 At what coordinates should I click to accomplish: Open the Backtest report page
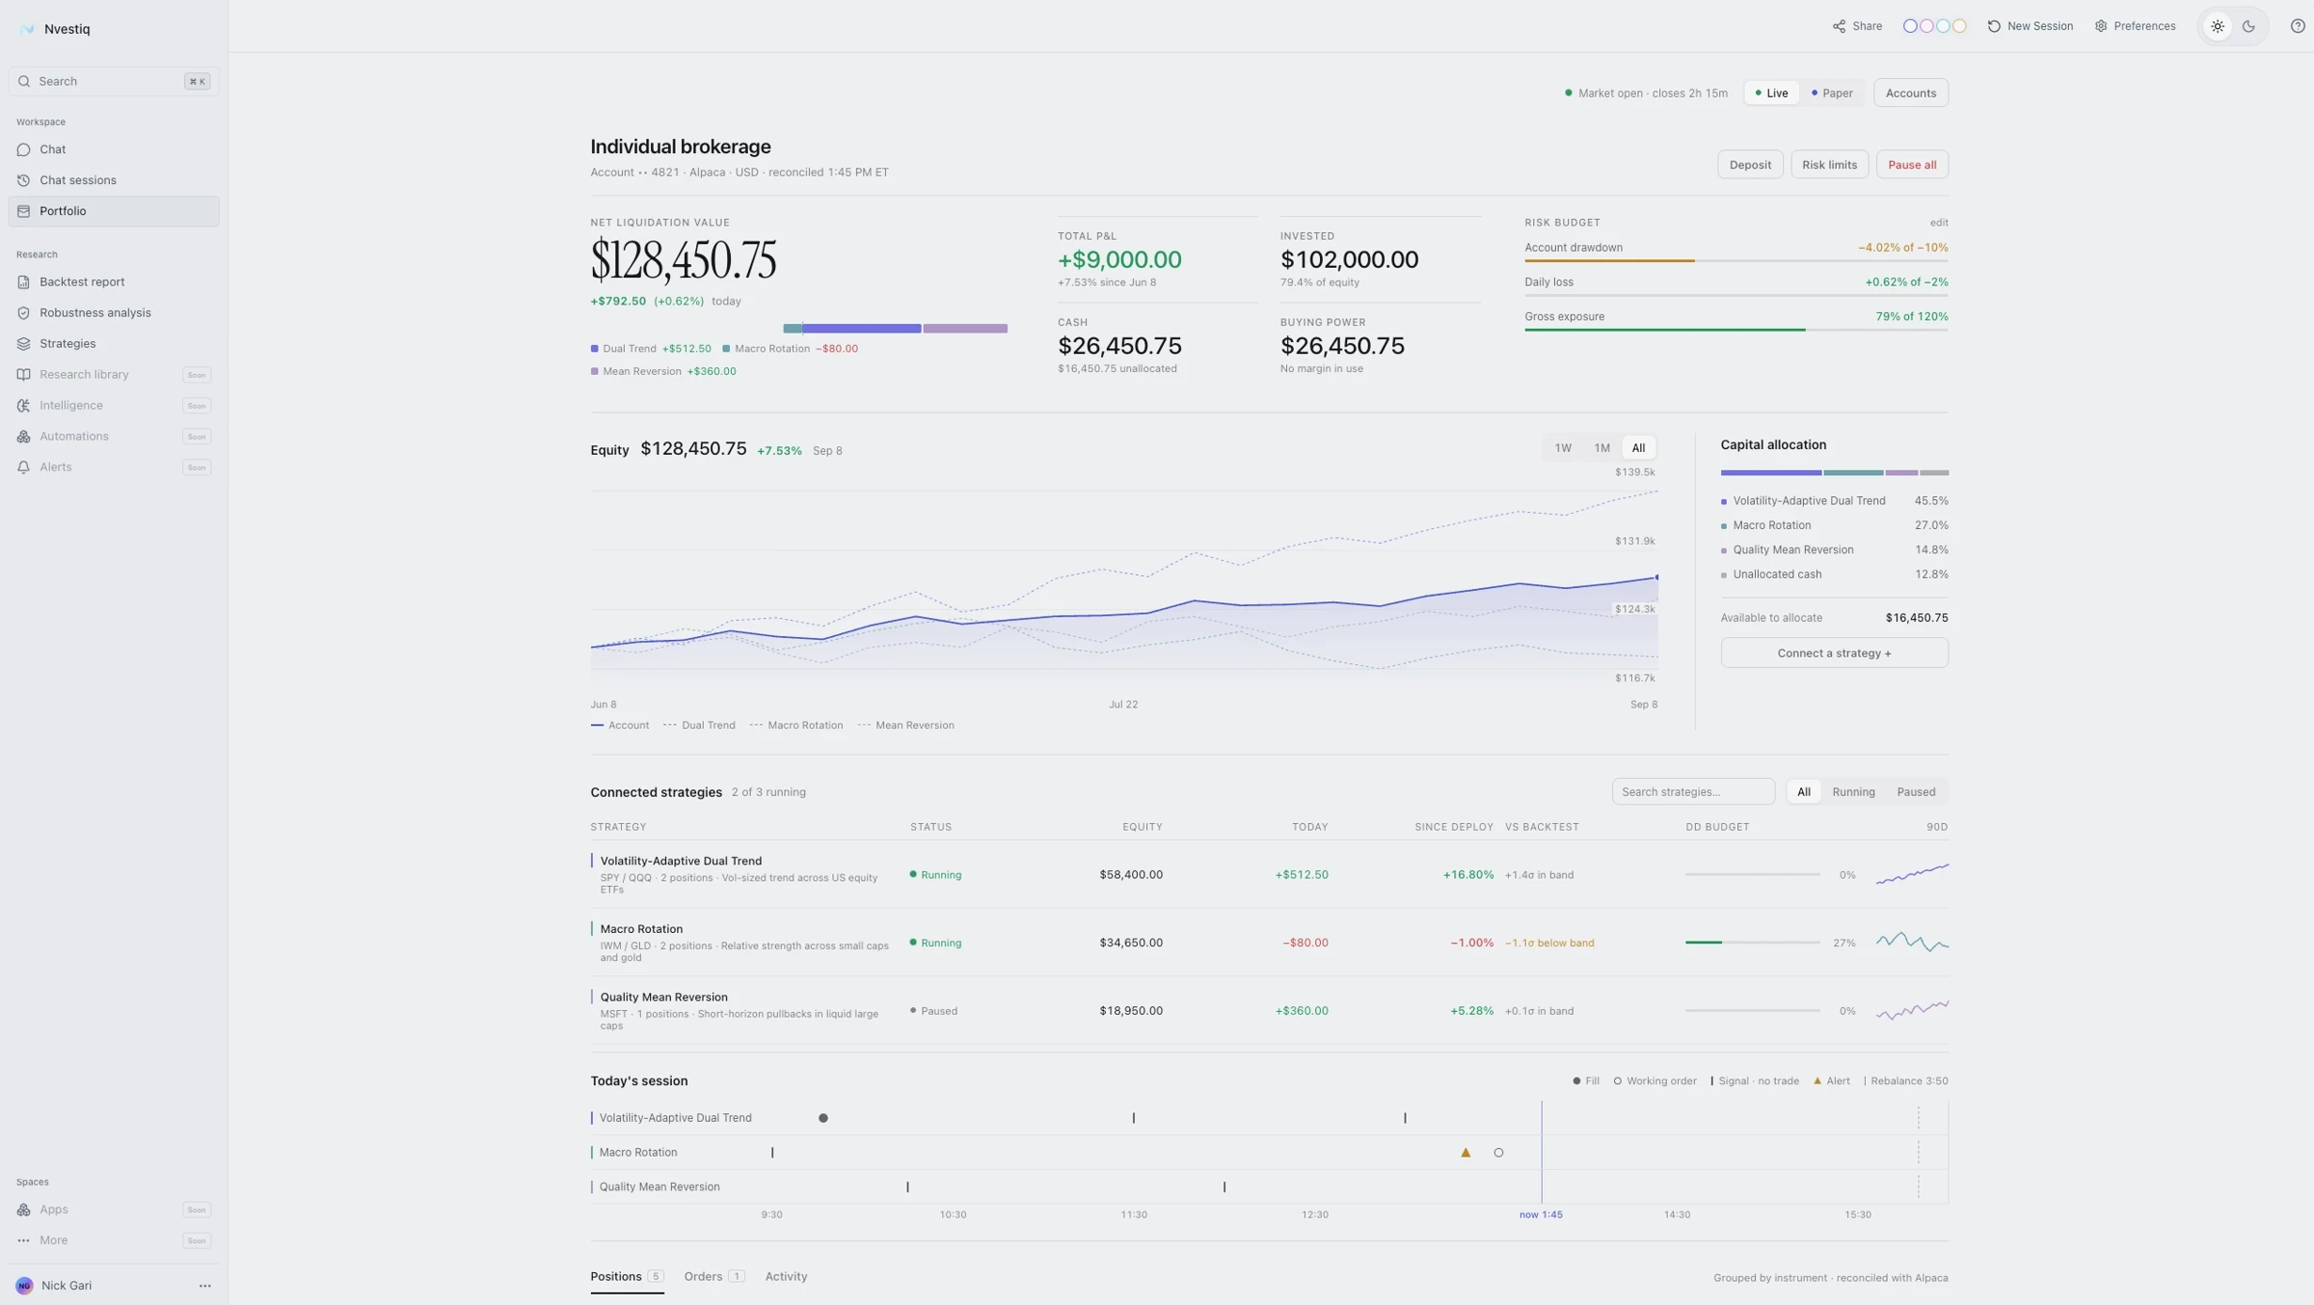114,282
